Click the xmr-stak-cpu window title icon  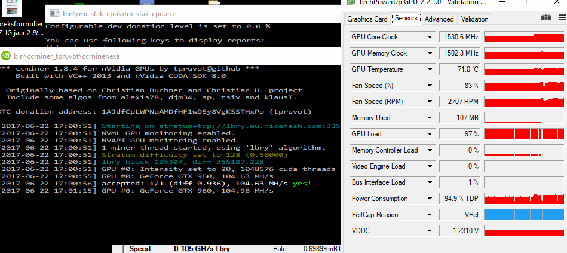[54, 14]
